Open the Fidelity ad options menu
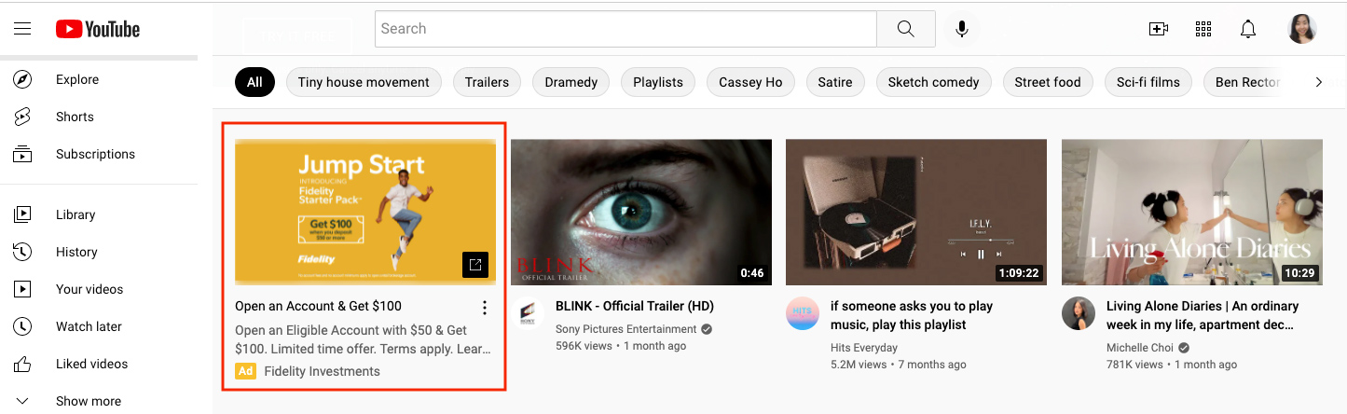This screenshot has width=1347, height=414. point(484,308)
